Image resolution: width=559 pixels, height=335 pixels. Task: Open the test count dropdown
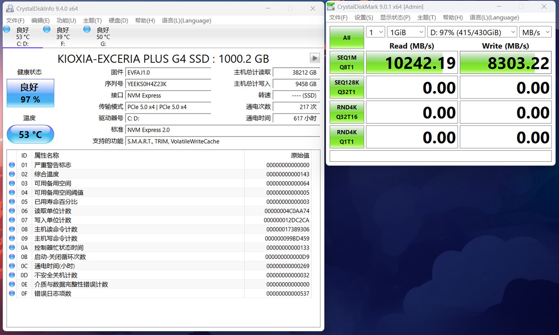click(x=375, y=32)
